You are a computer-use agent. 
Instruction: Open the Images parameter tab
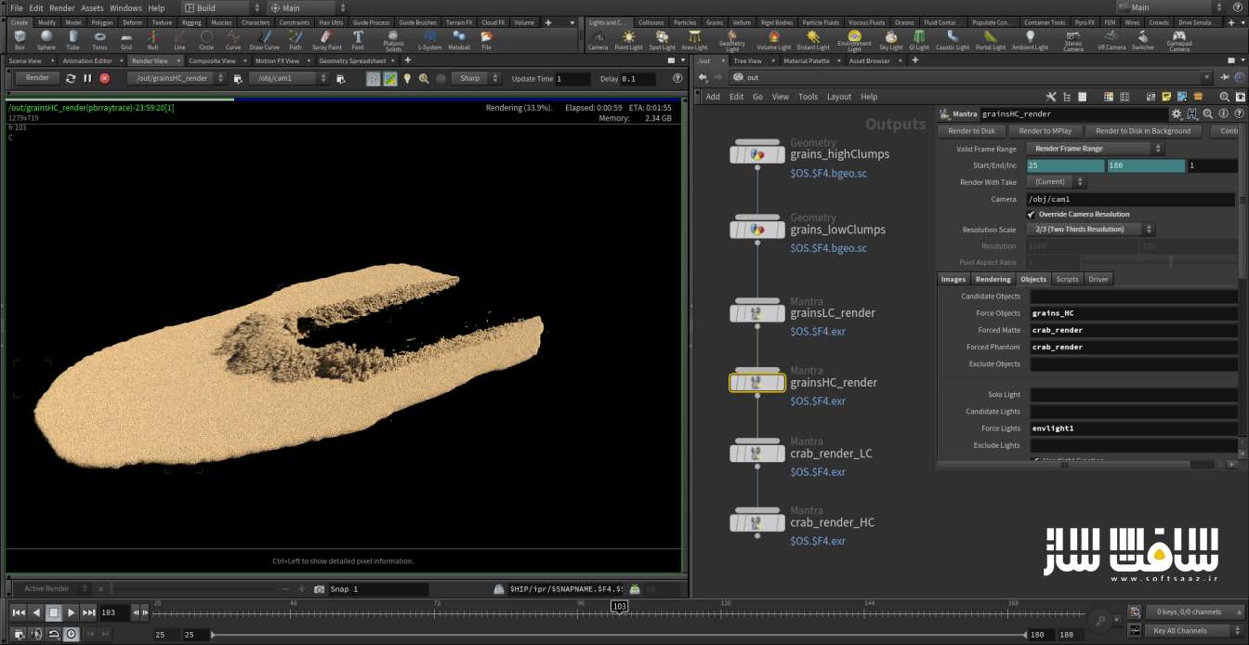953,279
